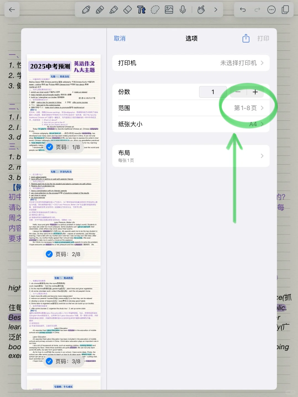The height and width of the screenshot is (397, 298).
Task: Tap the undo arrow
Action: click(243, 10)
